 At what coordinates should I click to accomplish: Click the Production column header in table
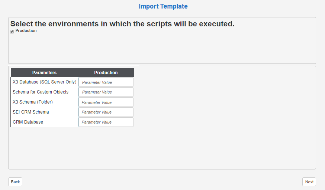(106, 73)
